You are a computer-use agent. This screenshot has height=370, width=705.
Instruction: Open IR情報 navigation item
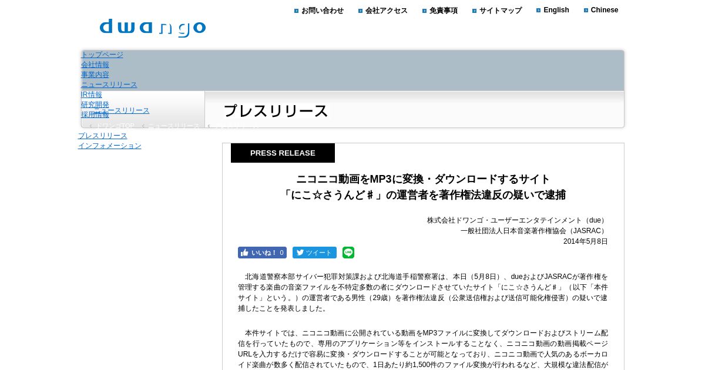coord(92,95)
